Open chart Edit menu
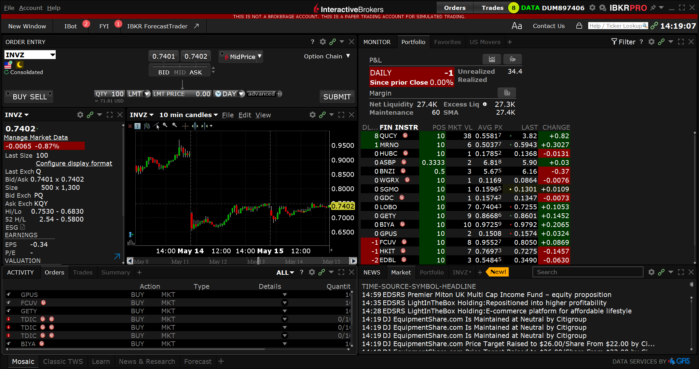699x369 pixels. 245,115
